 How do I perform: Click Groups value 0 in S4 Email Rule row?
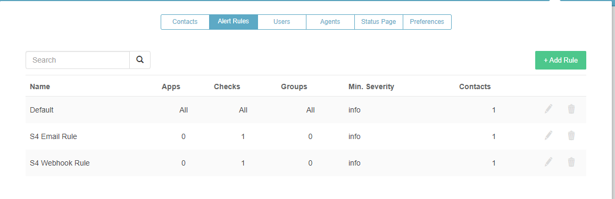tap(310, 136)
